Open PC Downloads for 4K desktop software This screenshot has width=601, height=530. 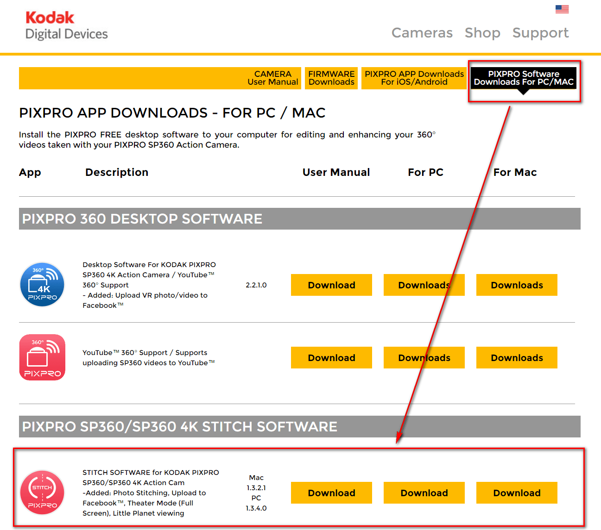pyautogui.click(x=424, y=285)
